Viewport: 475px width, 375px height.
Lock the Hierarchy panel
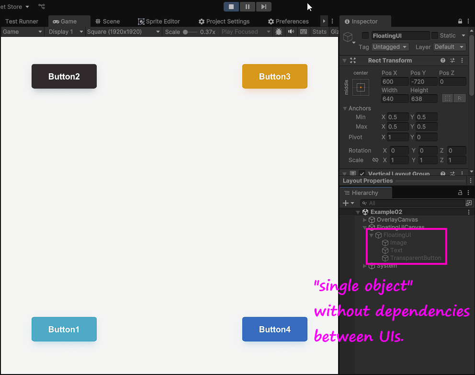pyautogui.click(x=460, y=193)
